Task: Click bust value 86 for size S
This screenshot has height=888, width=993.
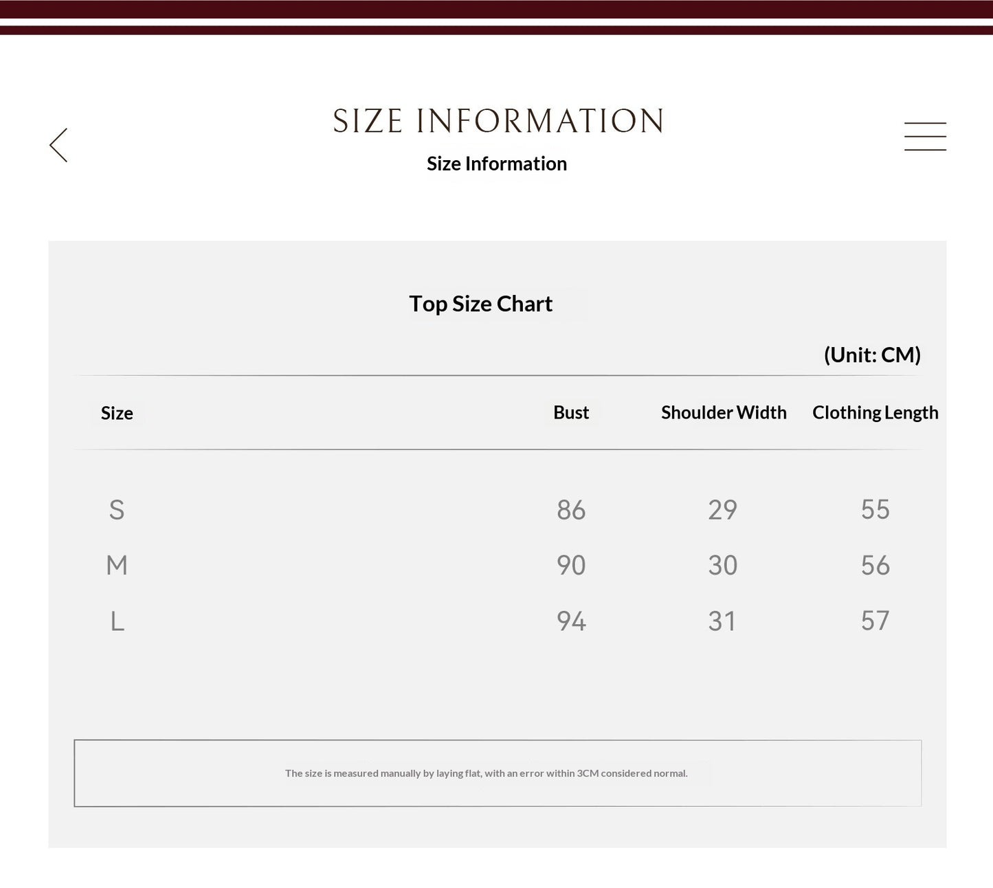Action: click(x=571, y=510)
